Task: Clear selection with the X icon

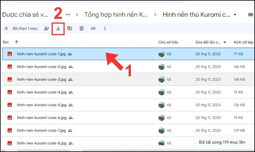Action: point(6,29)
